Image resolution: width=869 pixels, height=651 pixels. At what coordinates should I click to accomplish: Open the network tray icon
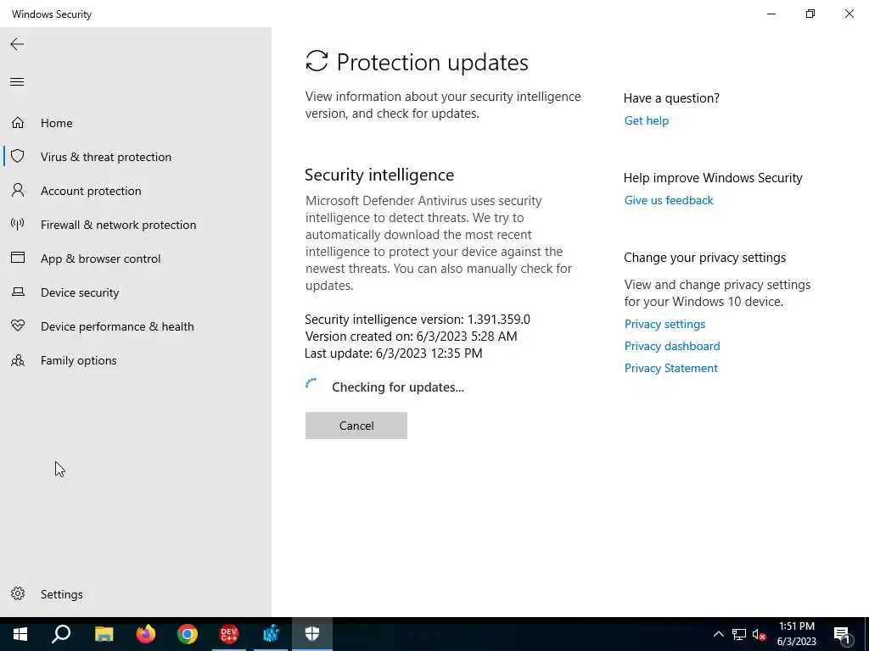(739, 634)
